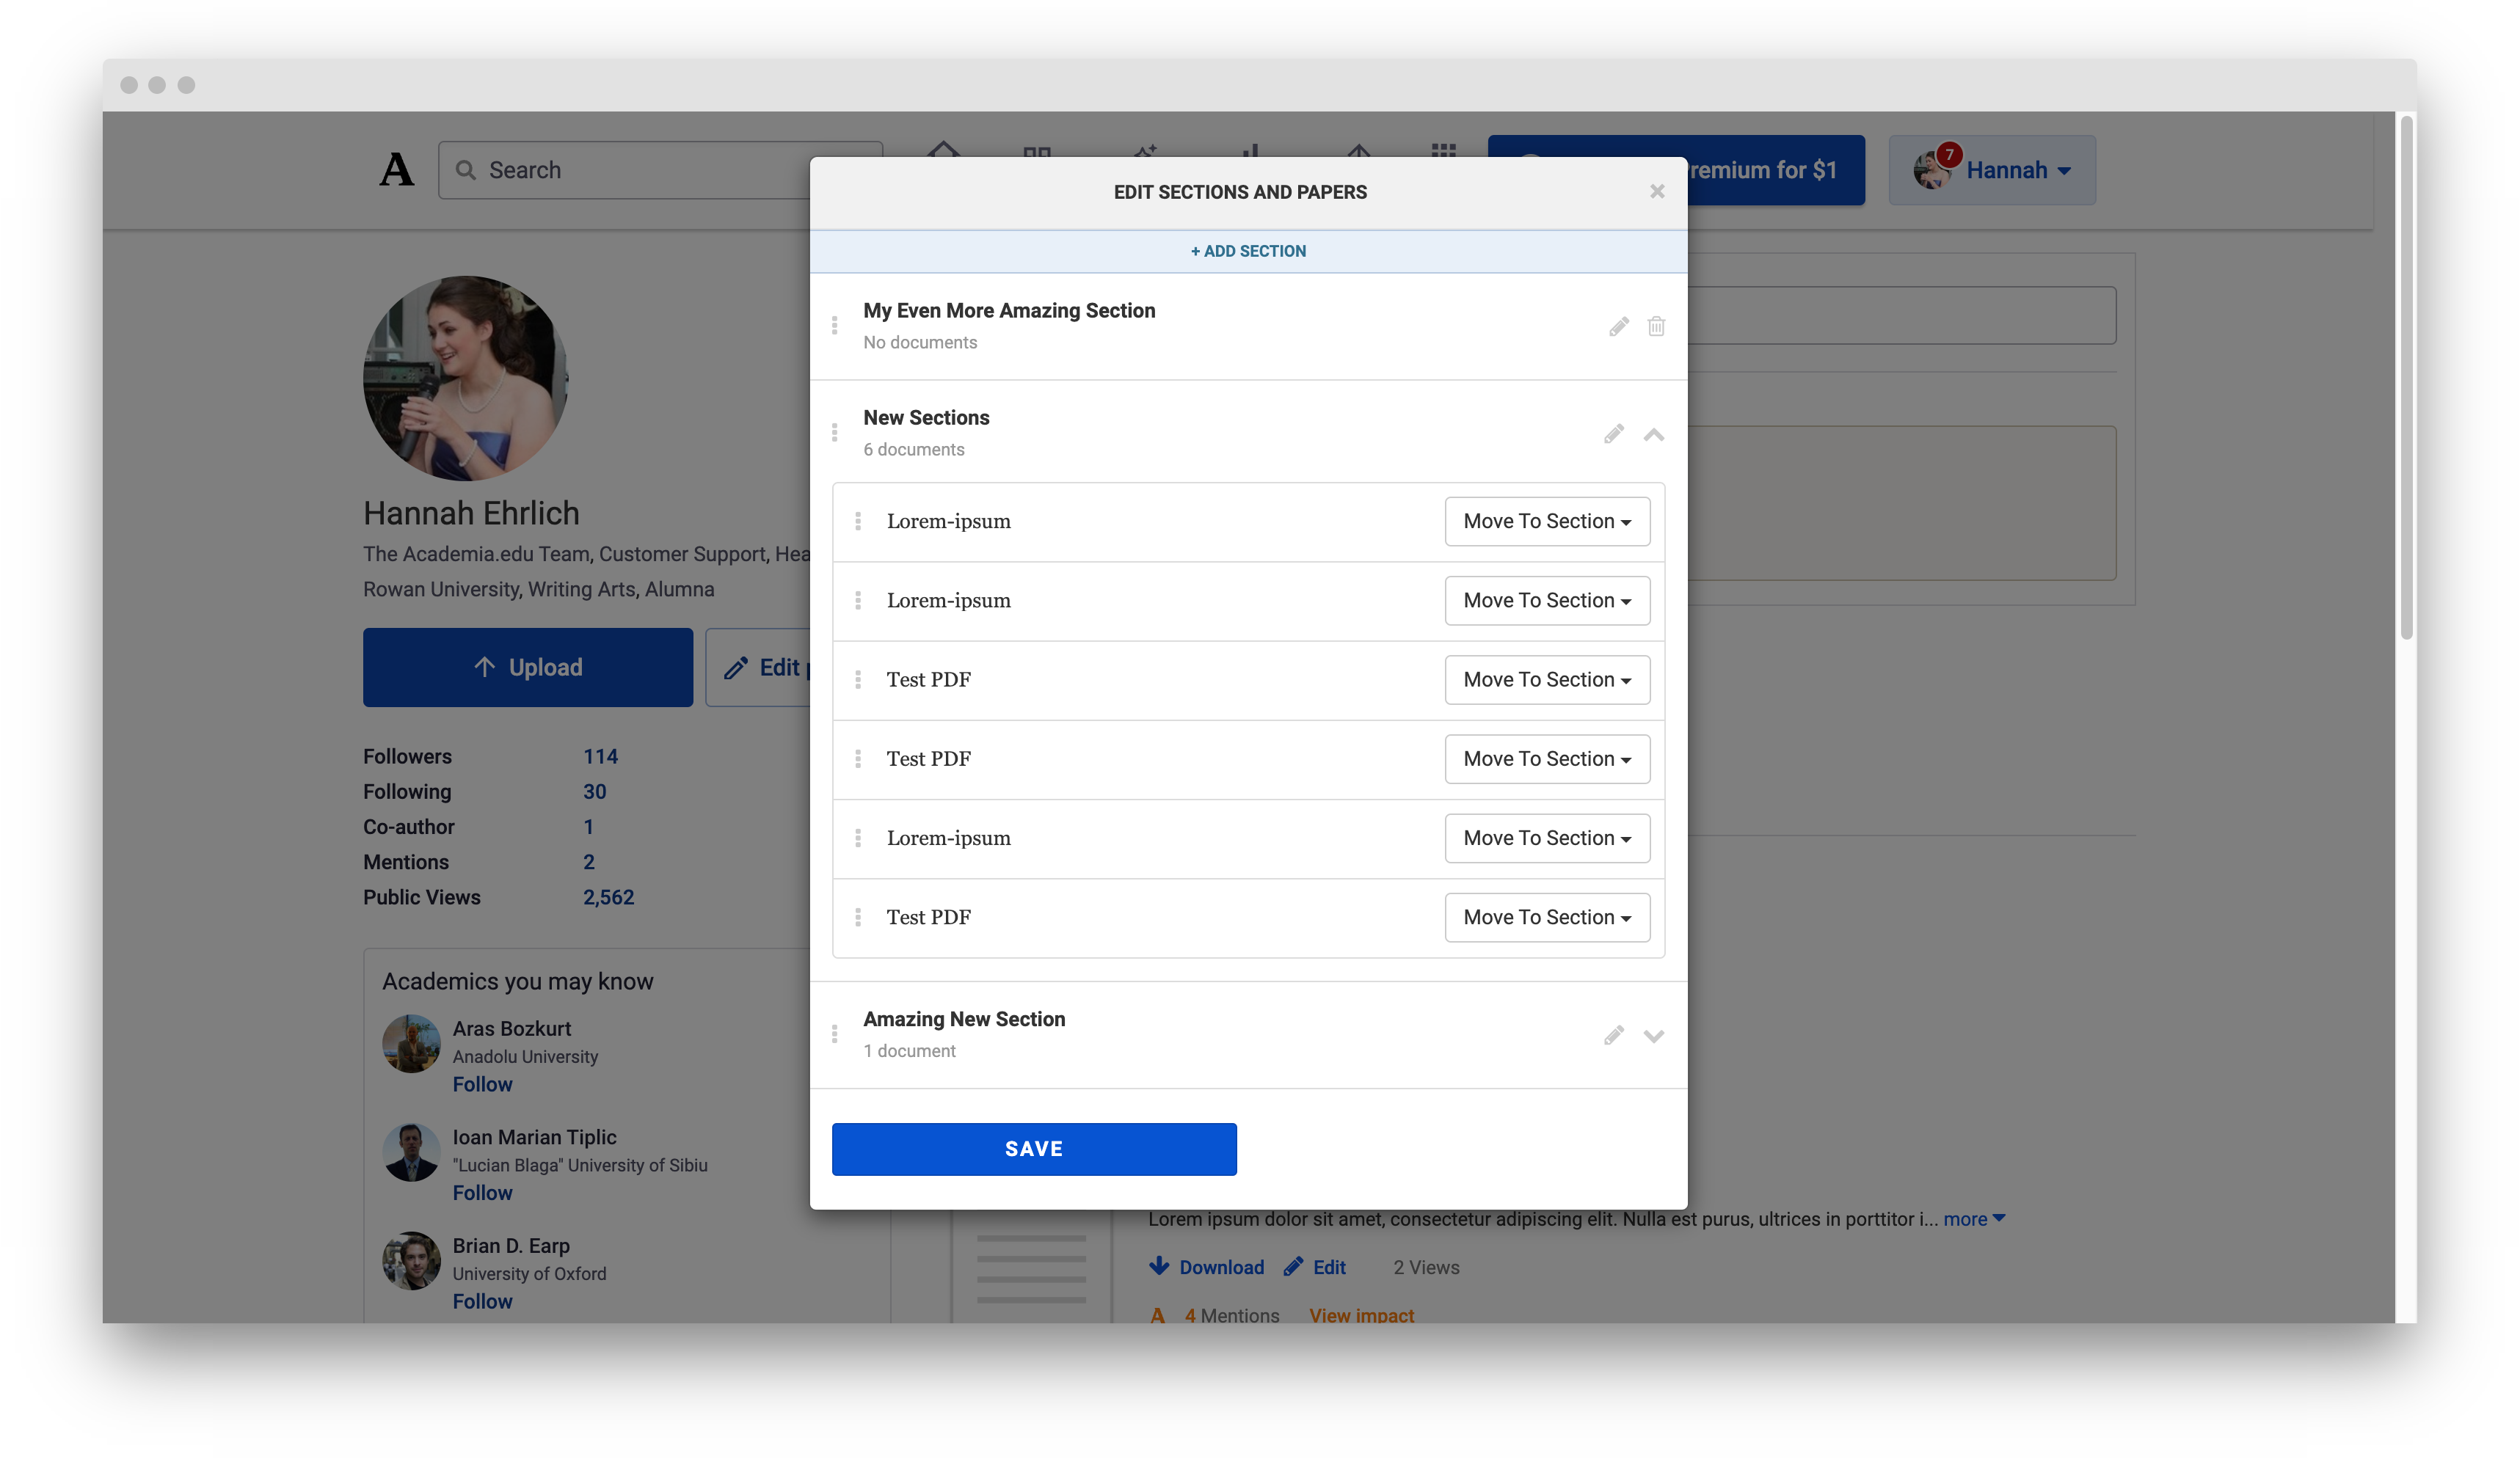Rename My Even More Amazing Section via pencil icon
The image size is (2520, 1470).
[1619, 326]
